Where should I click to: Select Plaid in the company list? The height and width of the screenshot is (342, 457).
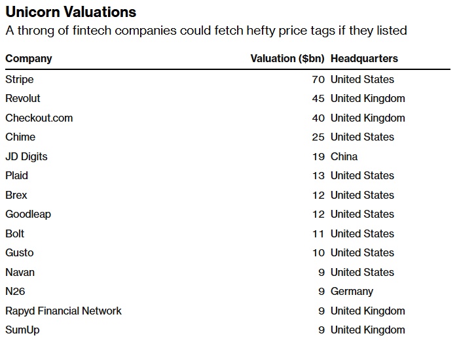tap(17, 176)
